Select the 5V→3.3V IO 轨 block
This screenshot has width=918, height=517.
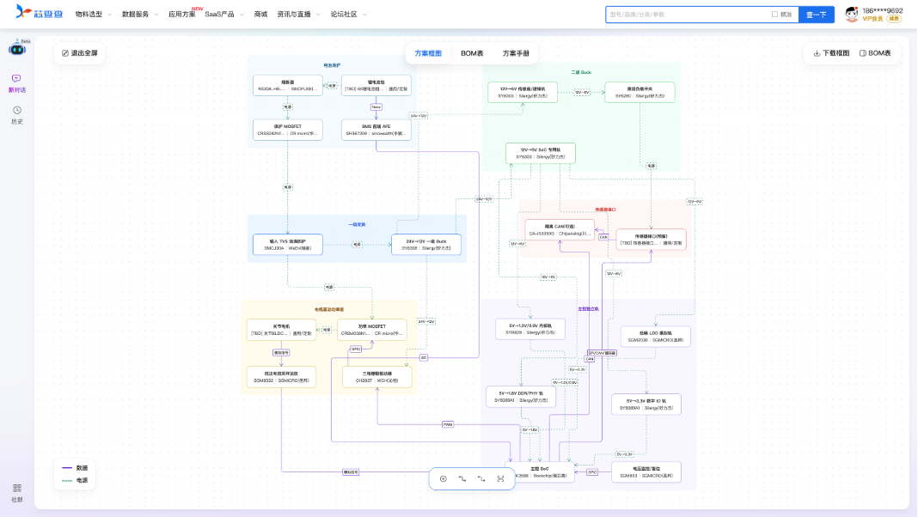646,404
